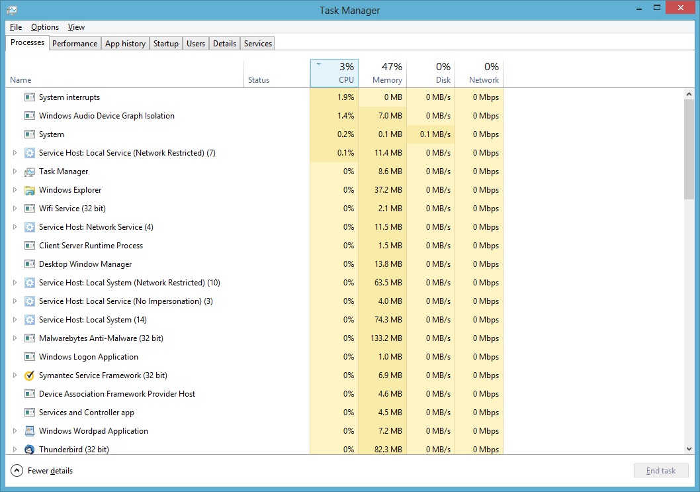Click the scrollbar up arrow
This screenshot has height=492, width=700.
689,94
